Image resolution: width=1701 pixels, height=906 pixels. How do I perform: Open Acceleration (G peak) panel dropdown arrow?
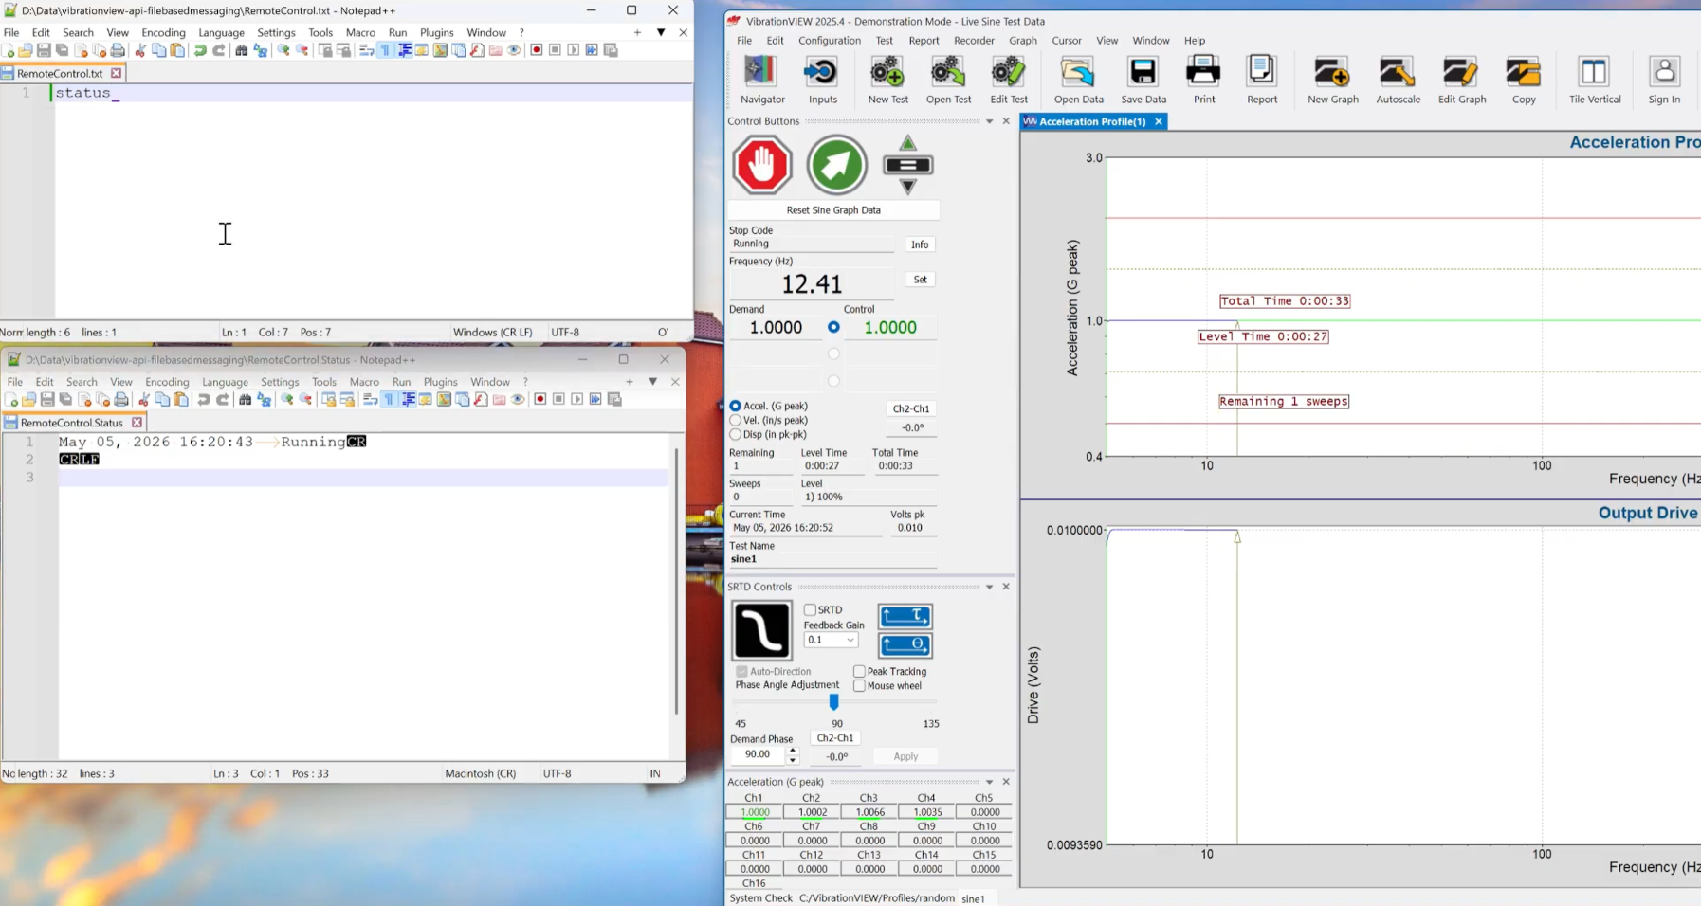click(989, 782)
